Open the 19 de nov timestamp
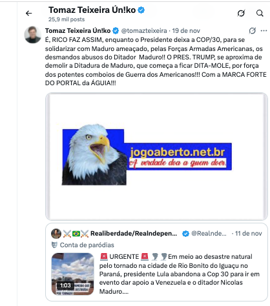The image size is (270, 306). point(186,31)
